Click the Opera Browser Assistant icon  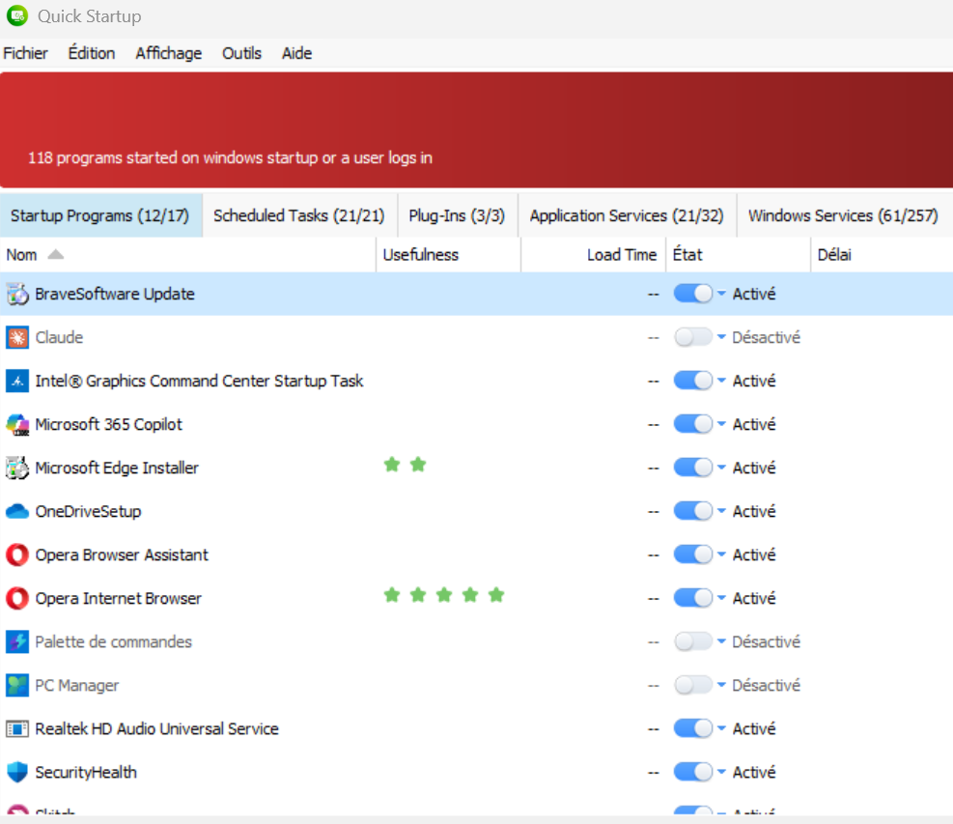click(17, 555)
